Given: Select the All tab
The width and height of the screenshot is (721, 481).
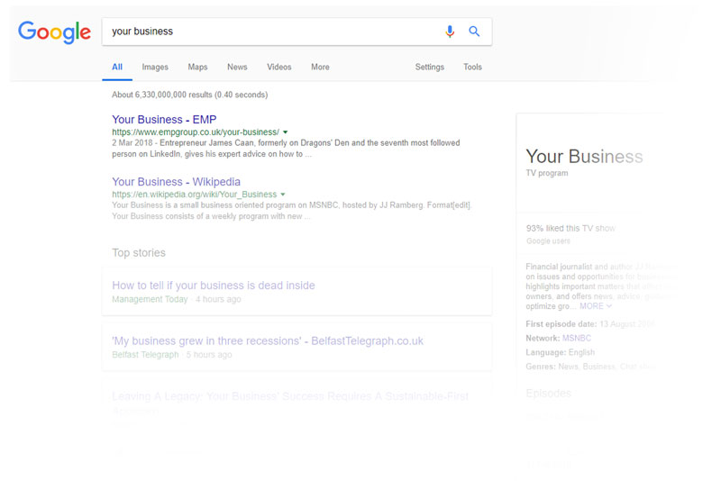Looking at the screenshot, I should (117, 67).
